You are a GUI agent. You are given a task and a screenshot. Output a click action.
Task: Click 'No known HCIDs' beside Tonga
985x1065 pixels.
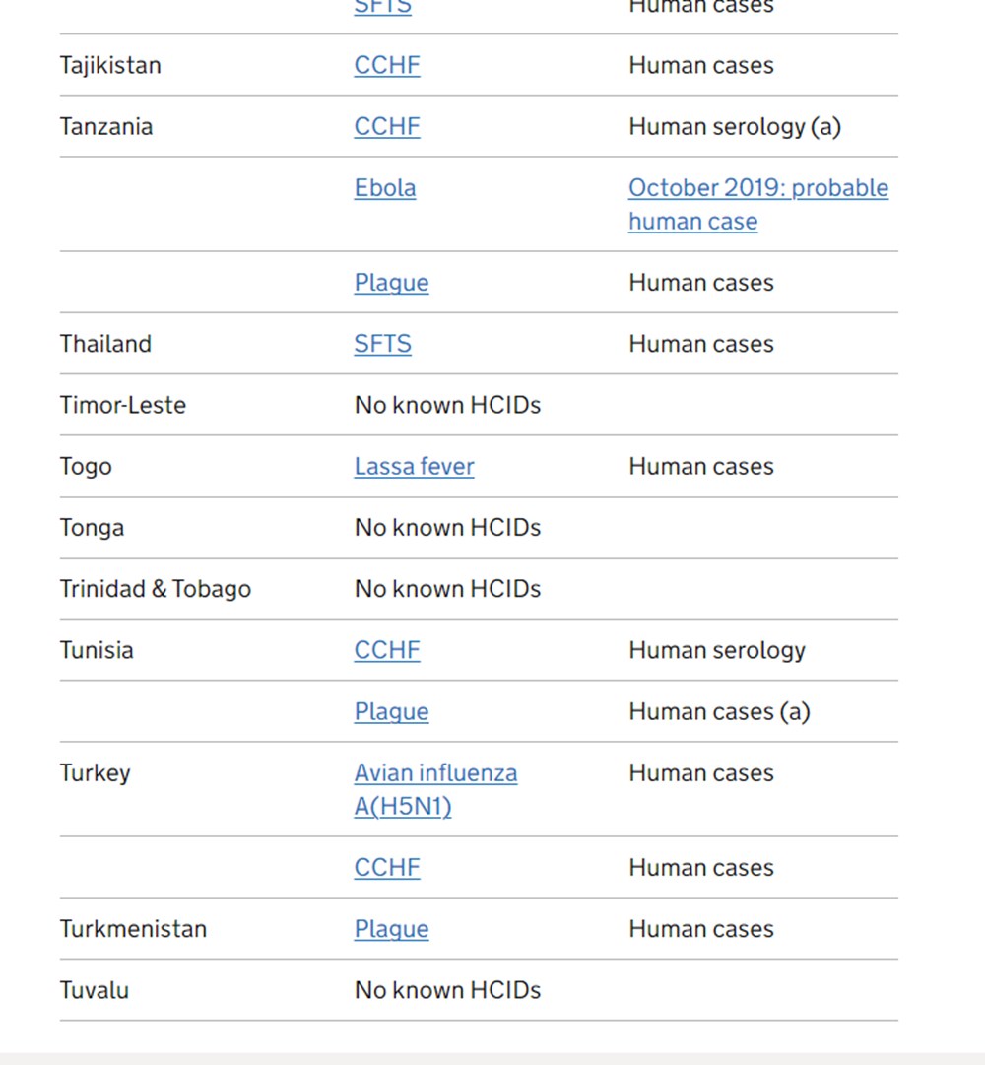[x=447, y=528]
